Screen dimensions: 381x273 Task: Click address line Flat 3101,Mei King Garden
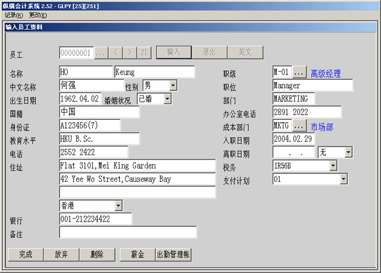[138, 166]
